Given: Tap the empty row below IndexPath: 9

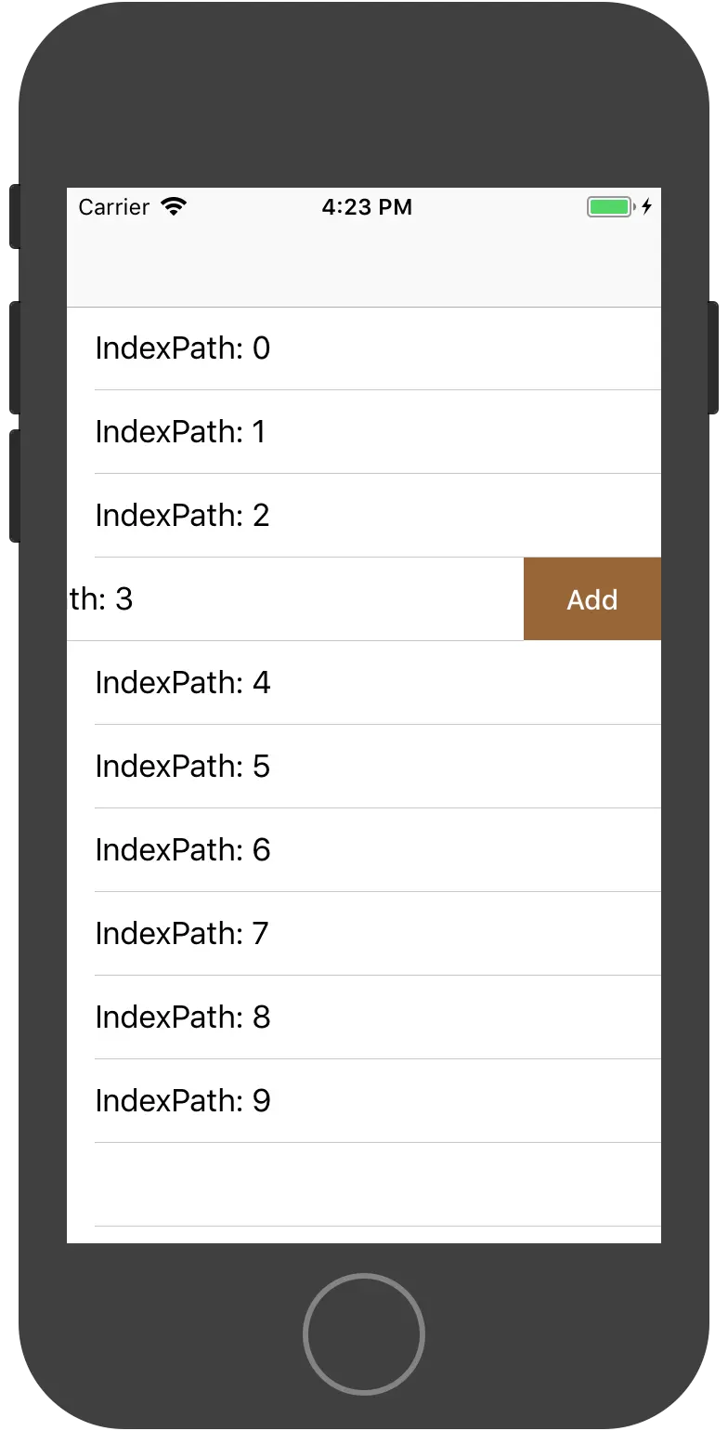Looking at the screenshot, I should (x=364, y=1185).
